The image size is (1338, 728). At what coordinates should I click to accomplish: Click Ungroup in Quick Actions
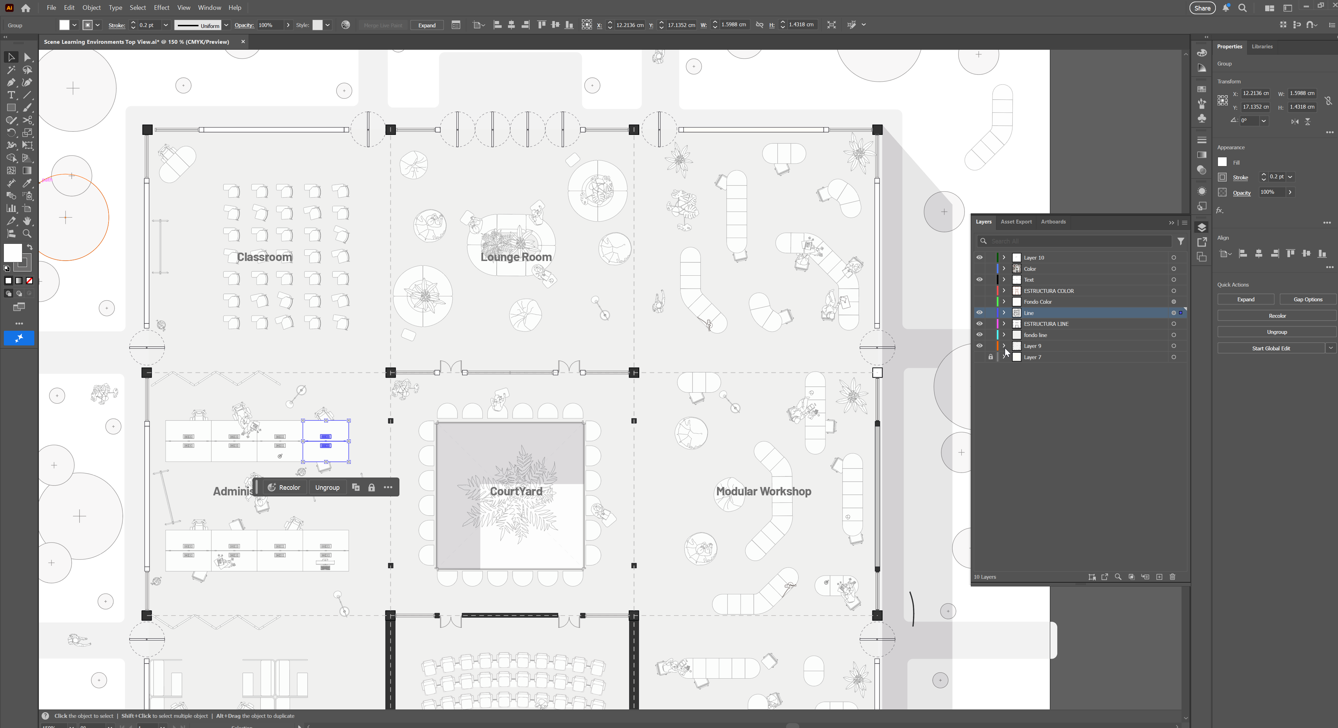click(x=1276, y=332)
